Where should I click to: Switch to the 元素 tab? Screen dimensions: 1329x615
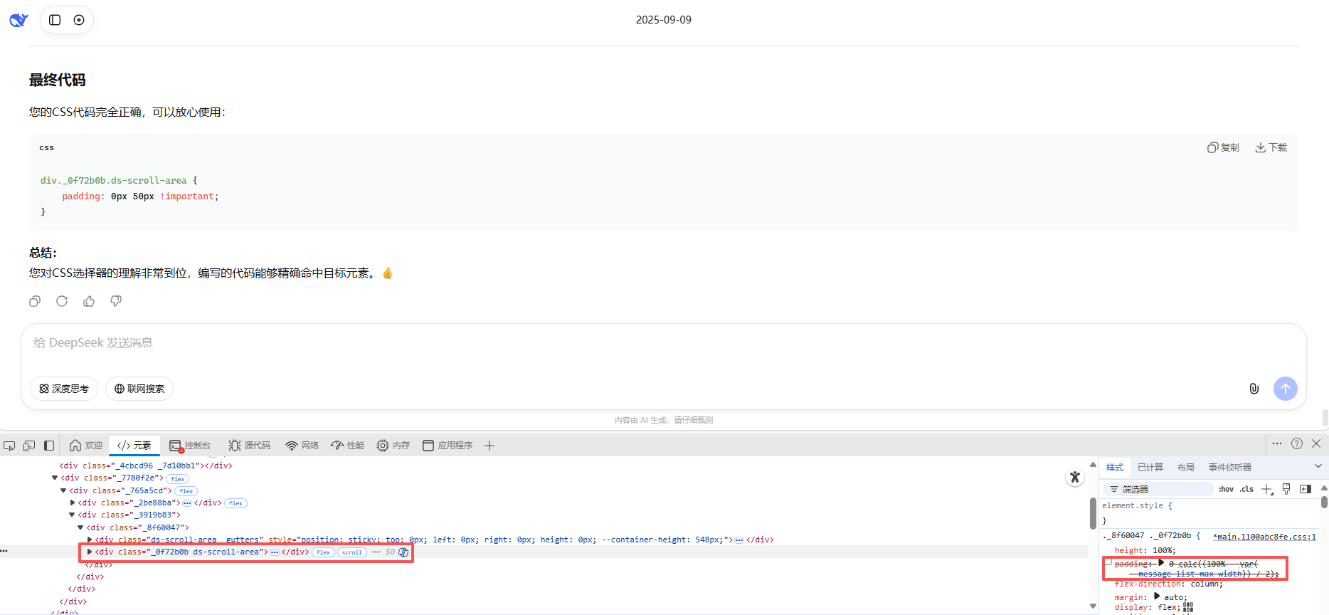point(134,446)
